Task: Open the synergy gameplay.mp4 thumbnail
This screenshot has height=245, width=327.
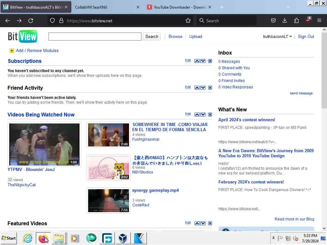Action: (x=109, y=201)
